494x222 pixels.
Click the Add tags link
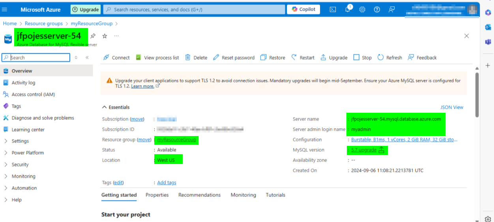click(x=167, y=183)
